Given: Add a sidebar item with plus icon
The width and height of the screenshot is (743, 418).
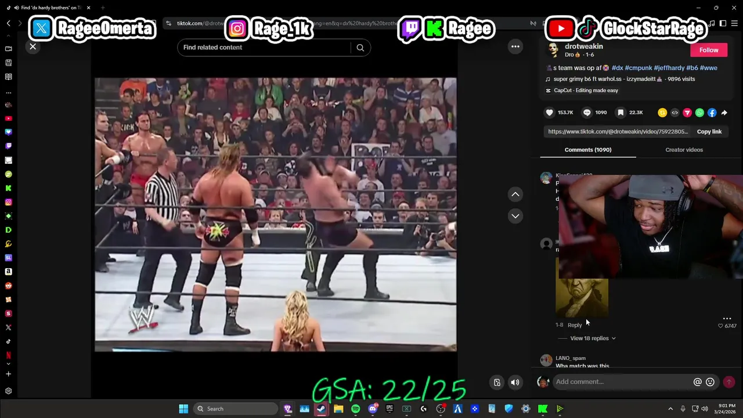Looking at the screenshot, I should point(8,374).
